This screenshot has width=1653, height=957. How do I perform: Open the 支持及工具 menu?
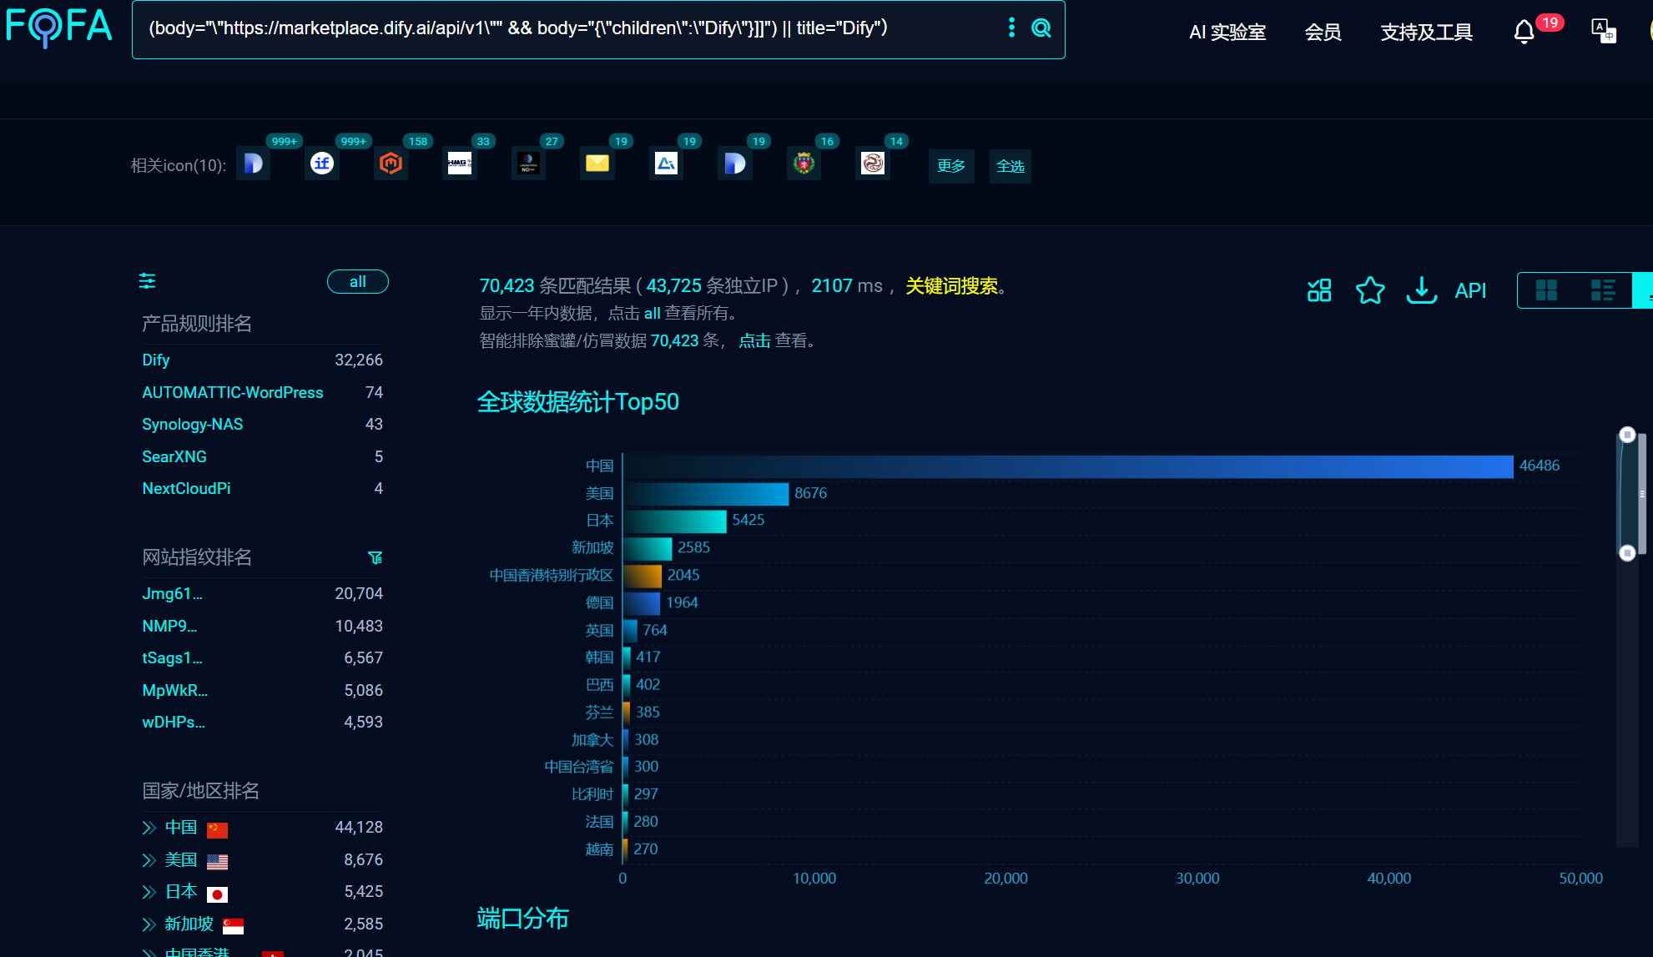click(x=1426, y=33)
